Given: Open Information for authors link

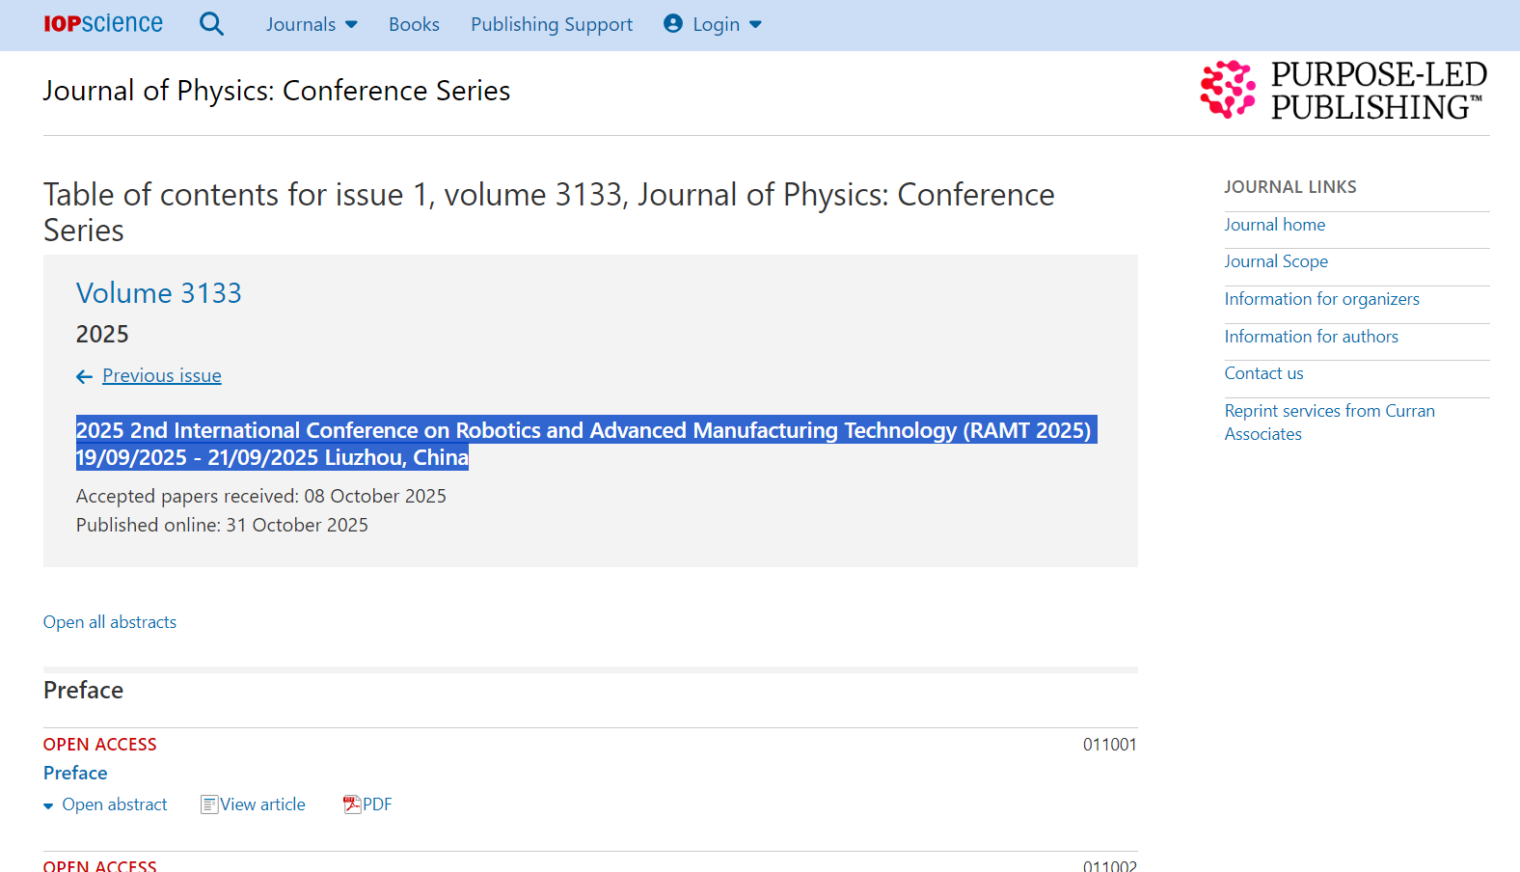Looking at the screenshot, I should 1311,337.
